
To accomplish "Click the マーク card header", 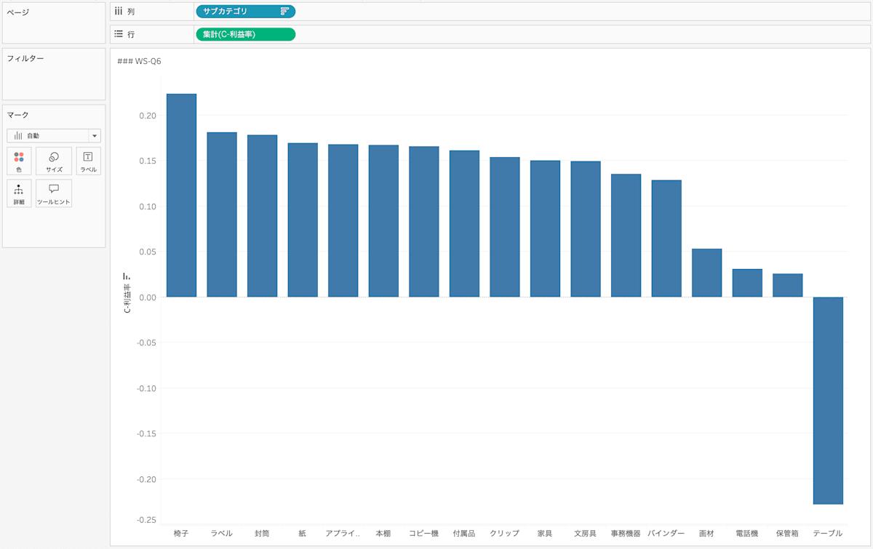I will pos(17,115).
